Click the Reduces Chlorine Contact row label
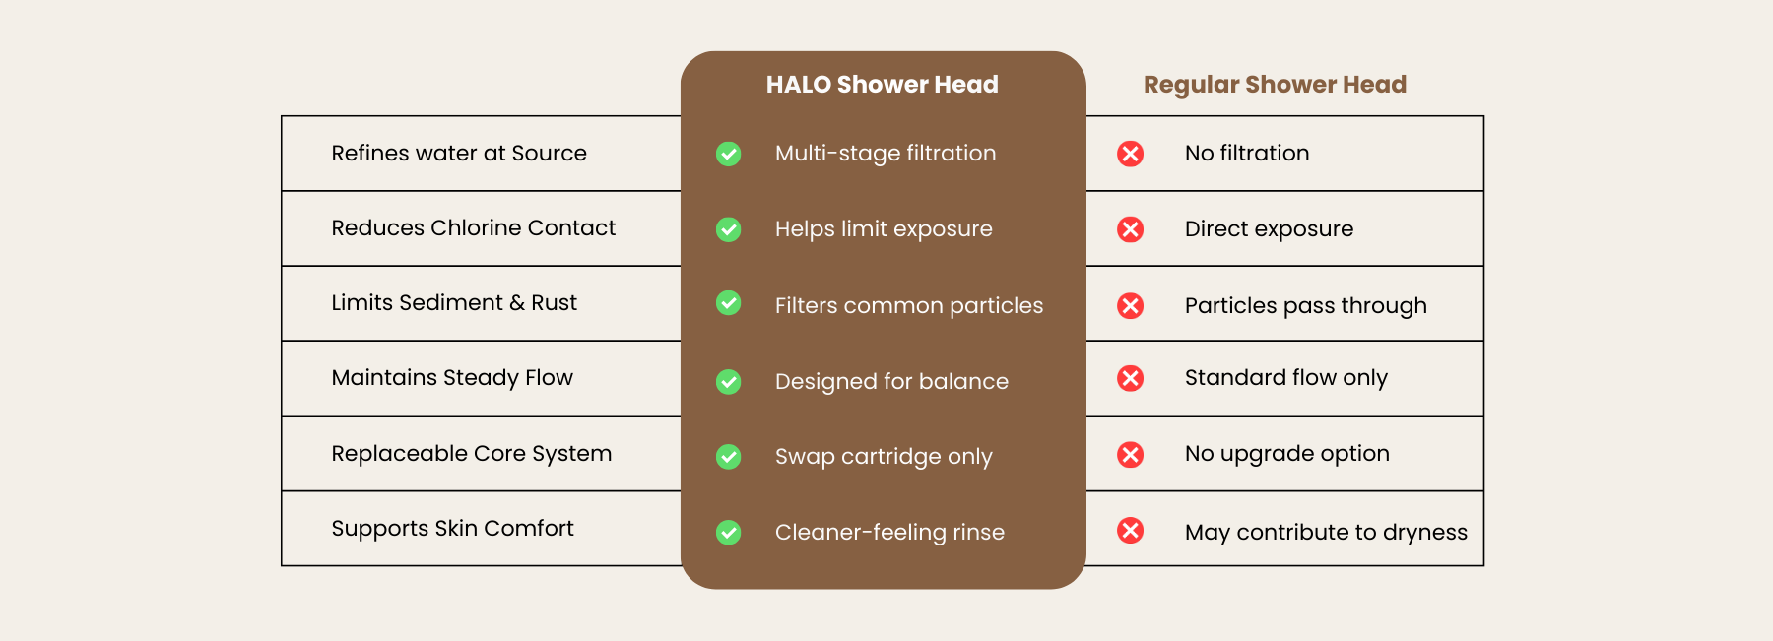Screen dimensions: 1773x641 (x=473, y=228)
